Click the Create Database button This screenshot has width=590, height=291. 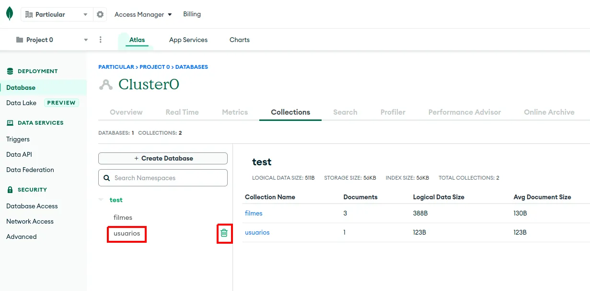click(x=163, y=158)
